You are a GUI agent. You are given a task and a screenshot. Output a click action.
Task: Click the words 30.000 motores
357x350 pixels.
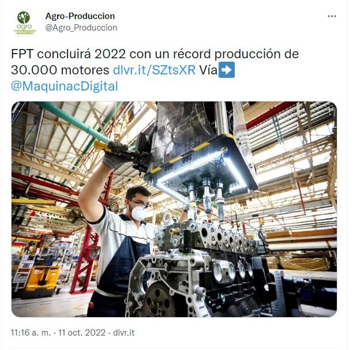click(x=60, y=70)
